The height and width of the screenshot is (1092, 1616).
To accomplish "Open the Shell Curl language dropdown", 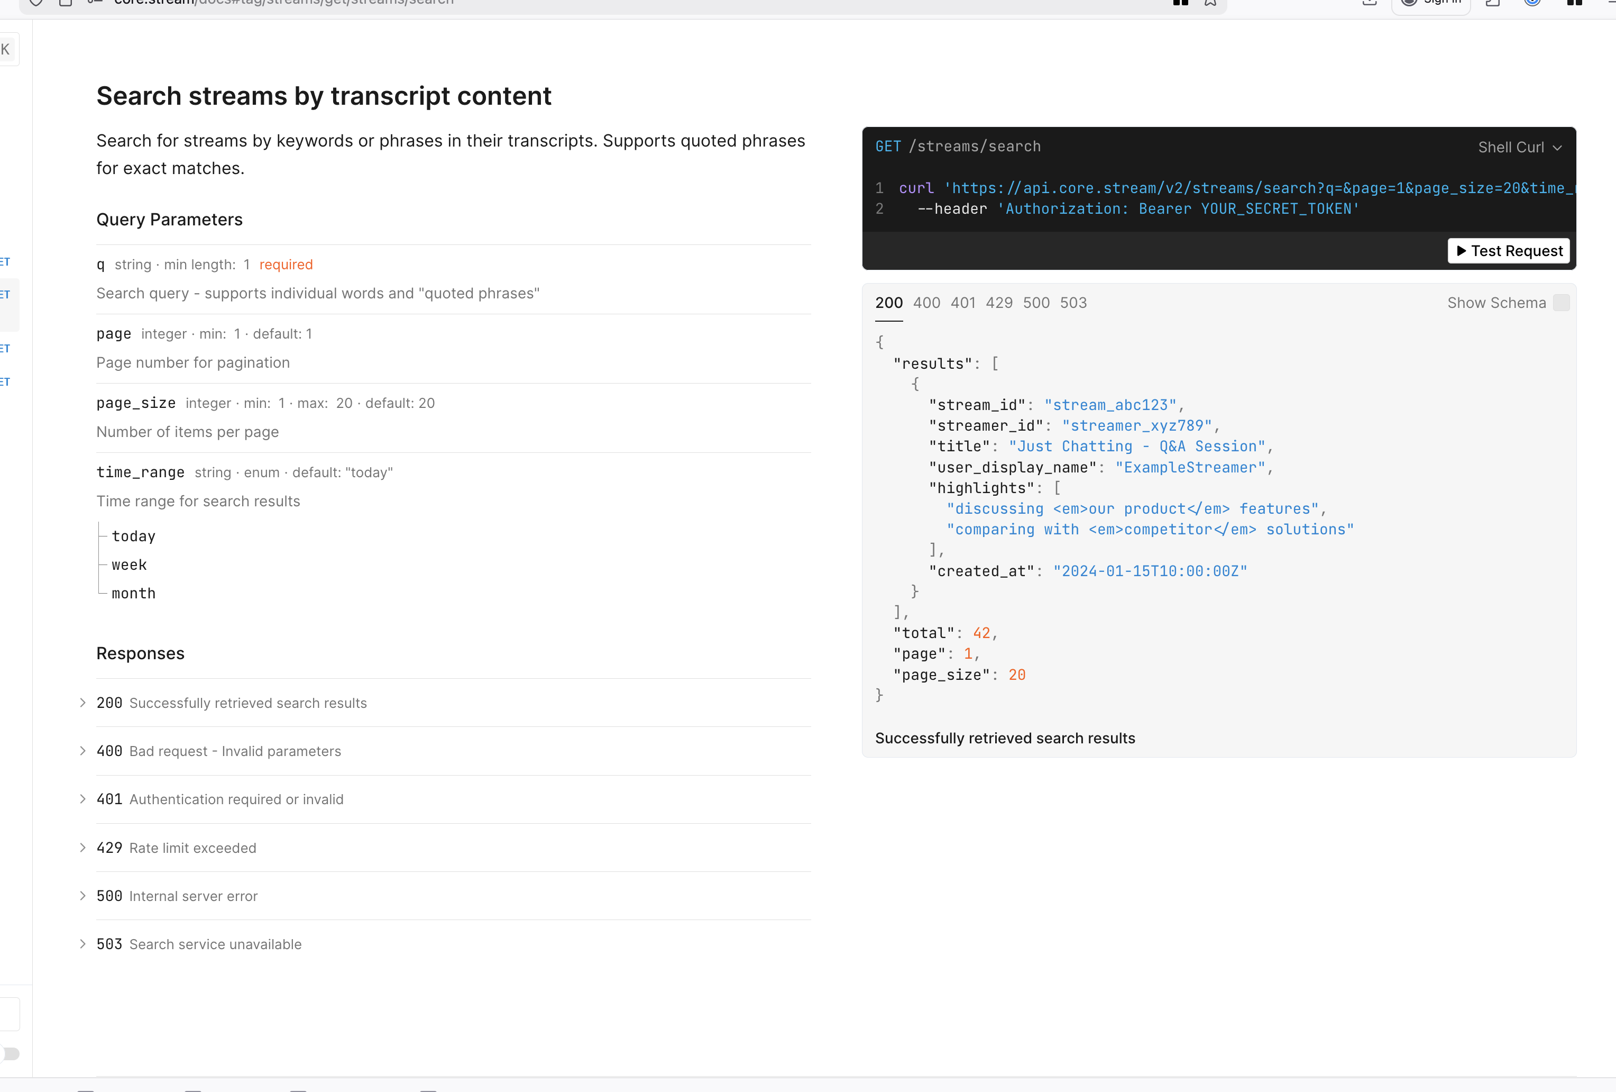I will click(1519, 147).
